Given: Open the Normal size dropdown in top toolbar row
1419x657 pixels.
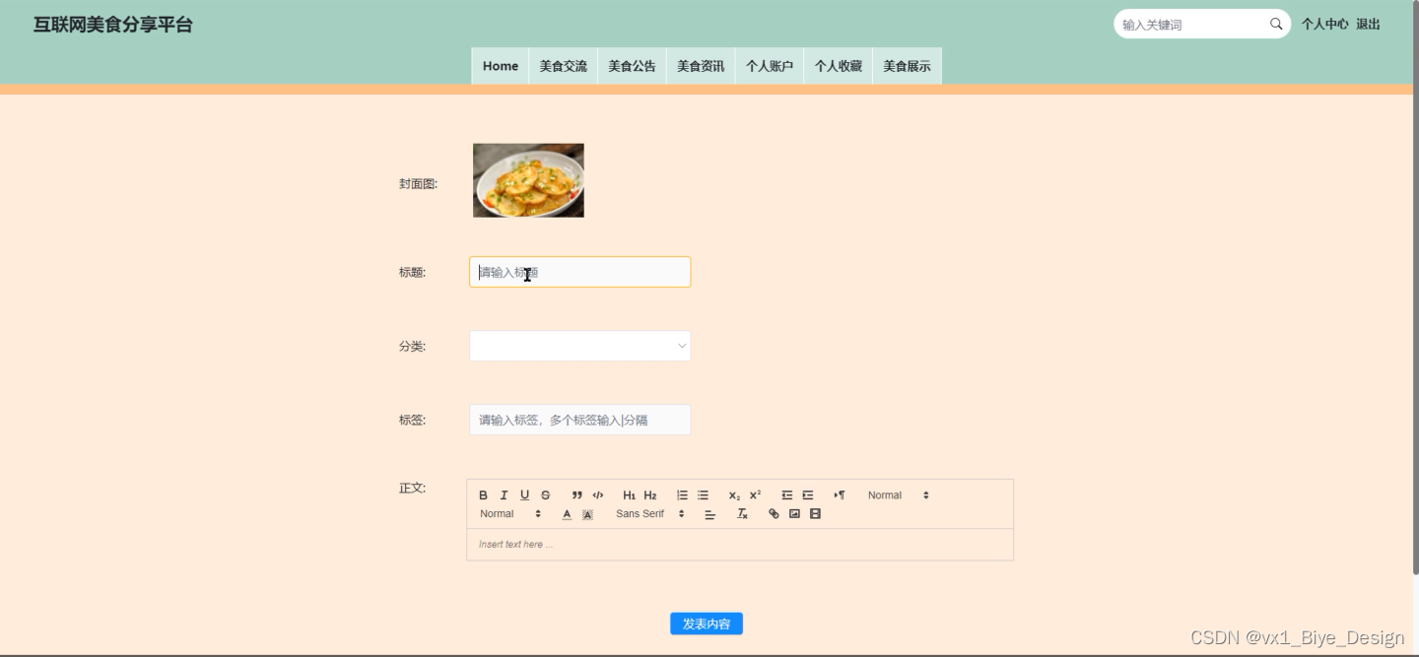Looking at the screenshot, I should pos(898,495).
